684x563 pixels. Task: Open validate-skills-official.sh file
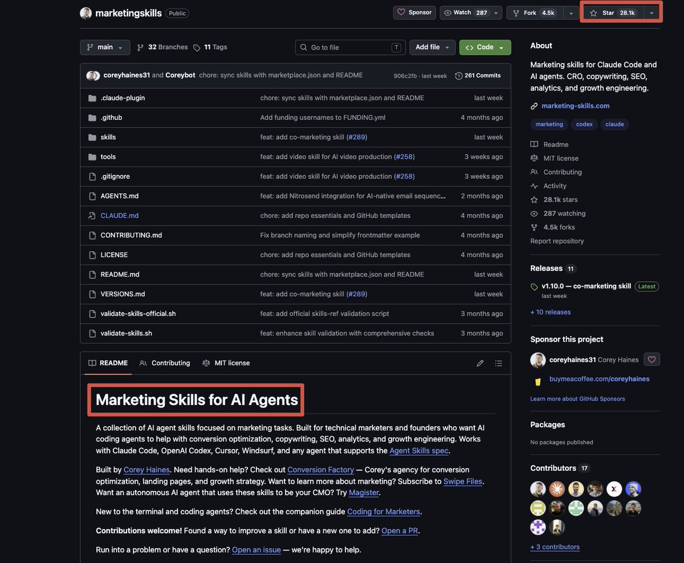point(138,314)
